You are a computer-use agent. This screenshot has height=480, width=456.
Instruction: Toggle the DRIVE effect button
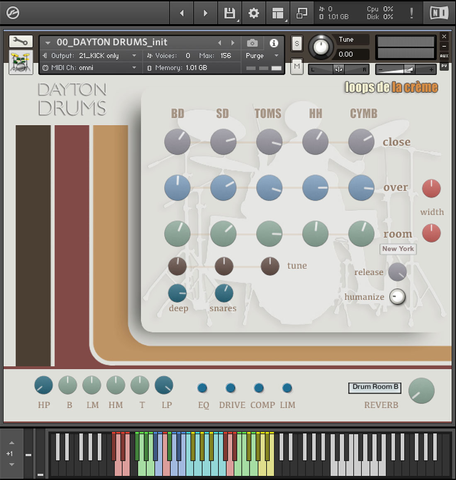pos(230,388)
